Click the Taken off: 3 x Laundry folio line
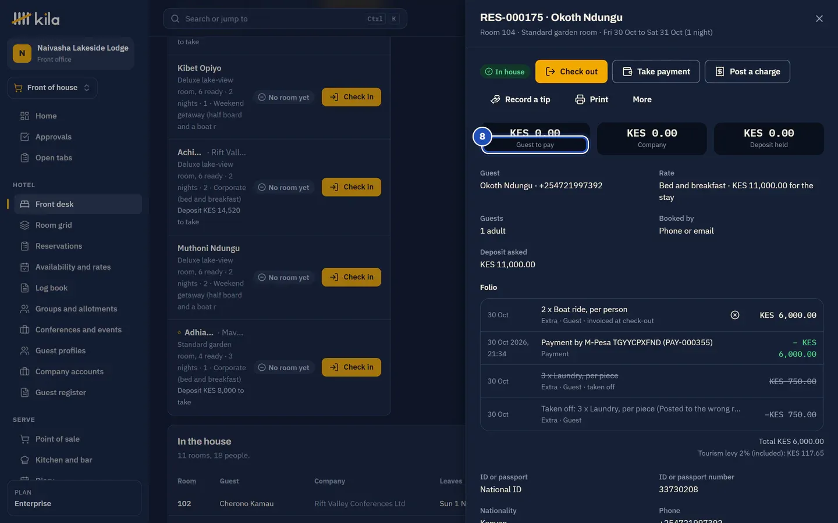 652,414
